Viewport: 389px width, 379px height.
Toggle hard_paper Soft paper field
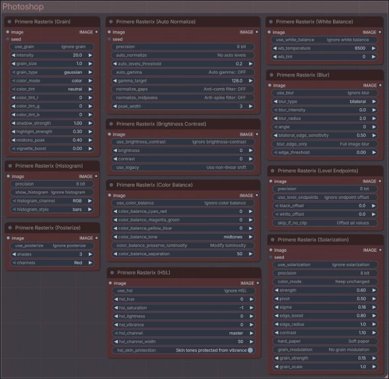click(x=325, y=341)
